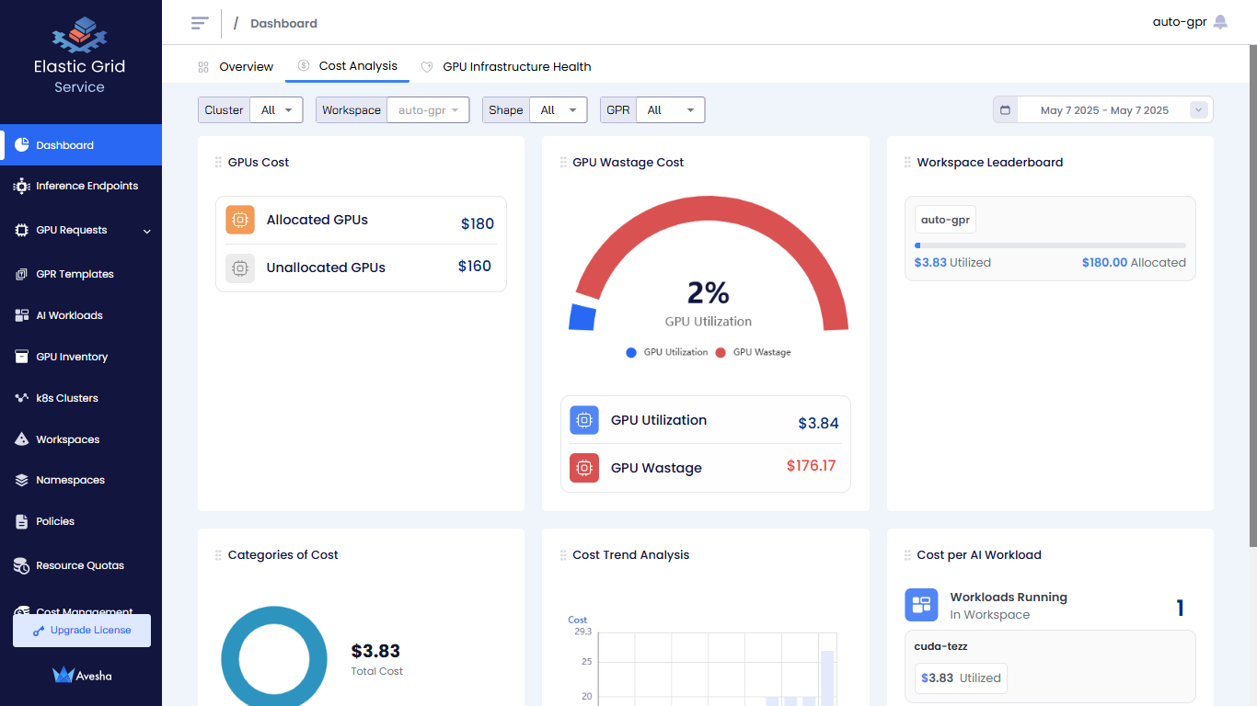Open the Cluster filter dropdown
Screen dimensions: 1257x706
[278, 110]
